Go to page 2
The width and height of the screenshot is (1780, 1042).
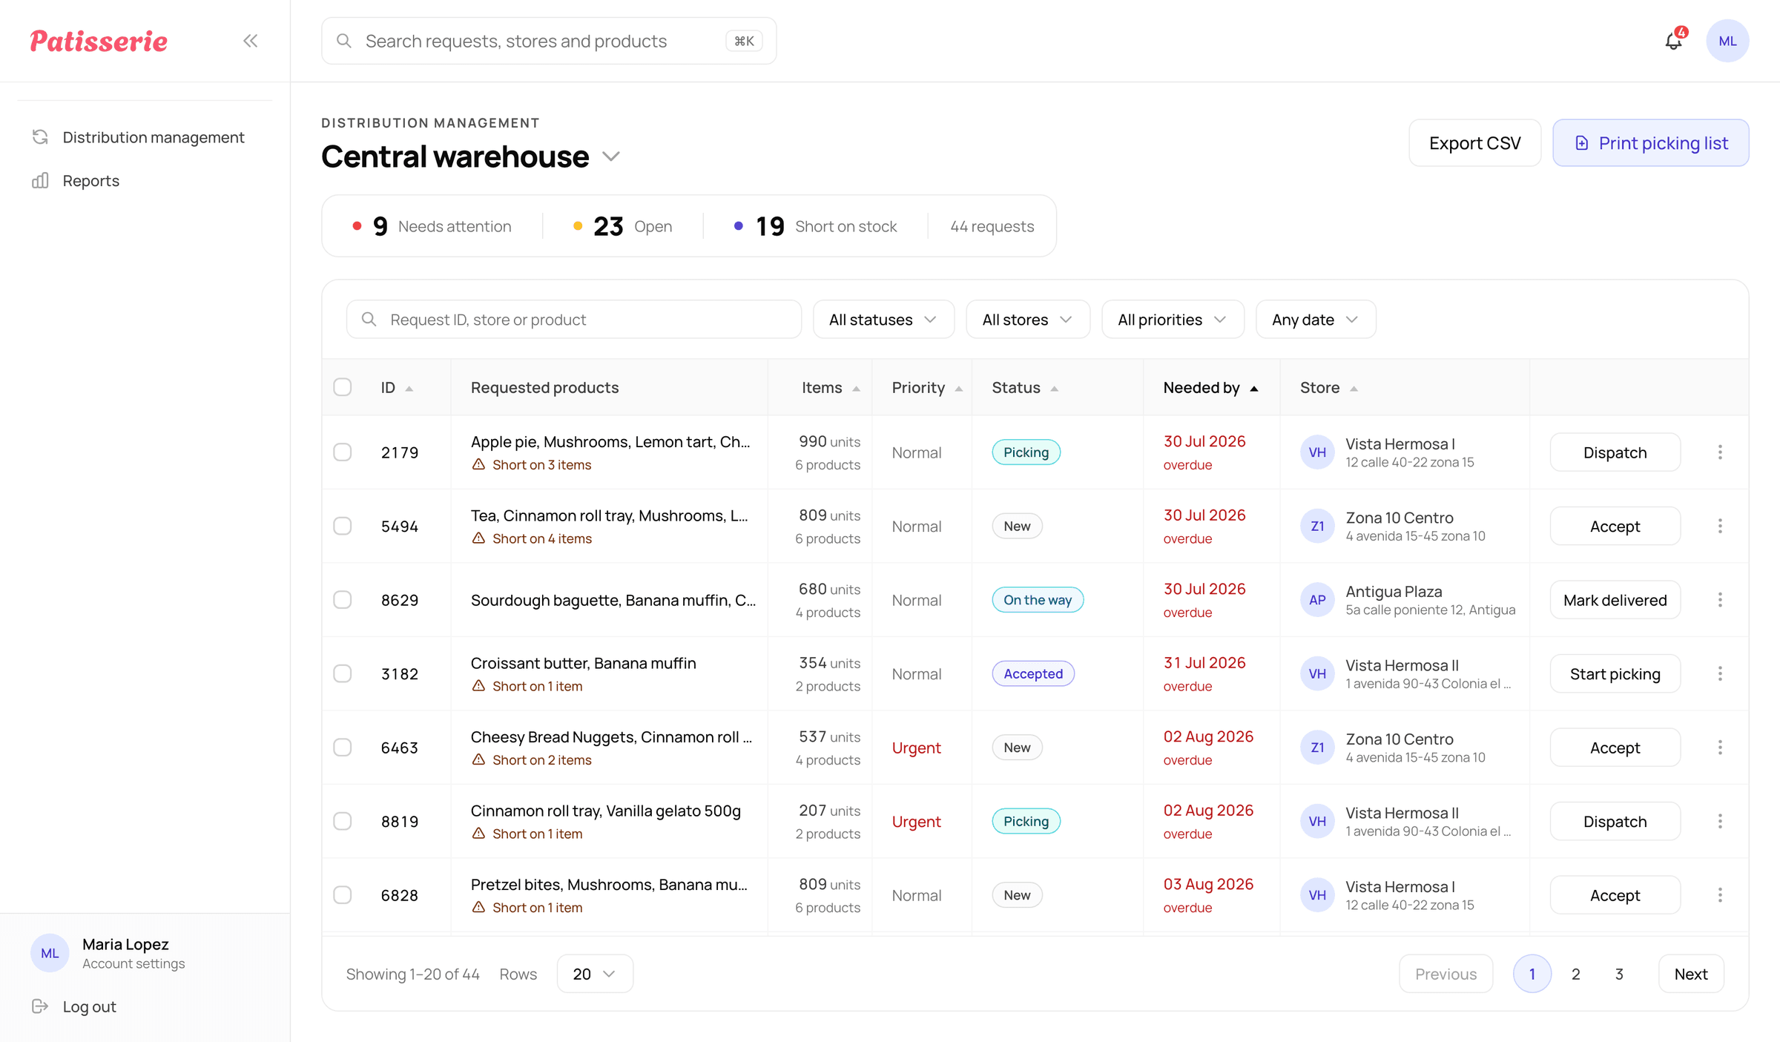(1575, 973)
